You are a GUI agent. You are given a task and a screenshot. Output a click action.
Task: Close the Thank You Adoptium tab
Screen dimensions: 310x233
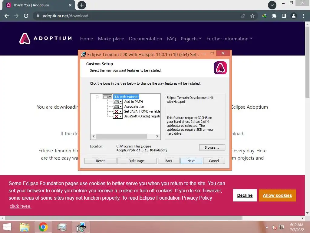[x=70, y=5]
